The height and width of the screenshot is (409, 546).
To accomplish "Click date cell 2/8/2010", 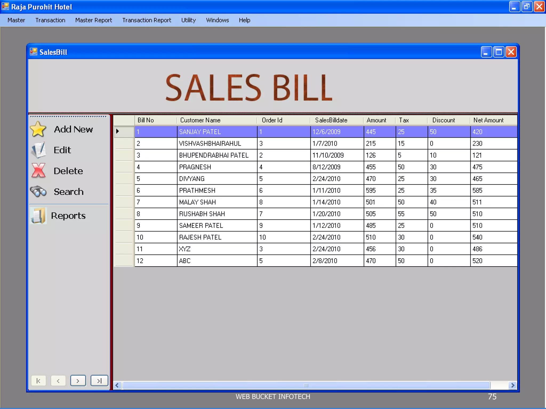I will coord(337,261).
